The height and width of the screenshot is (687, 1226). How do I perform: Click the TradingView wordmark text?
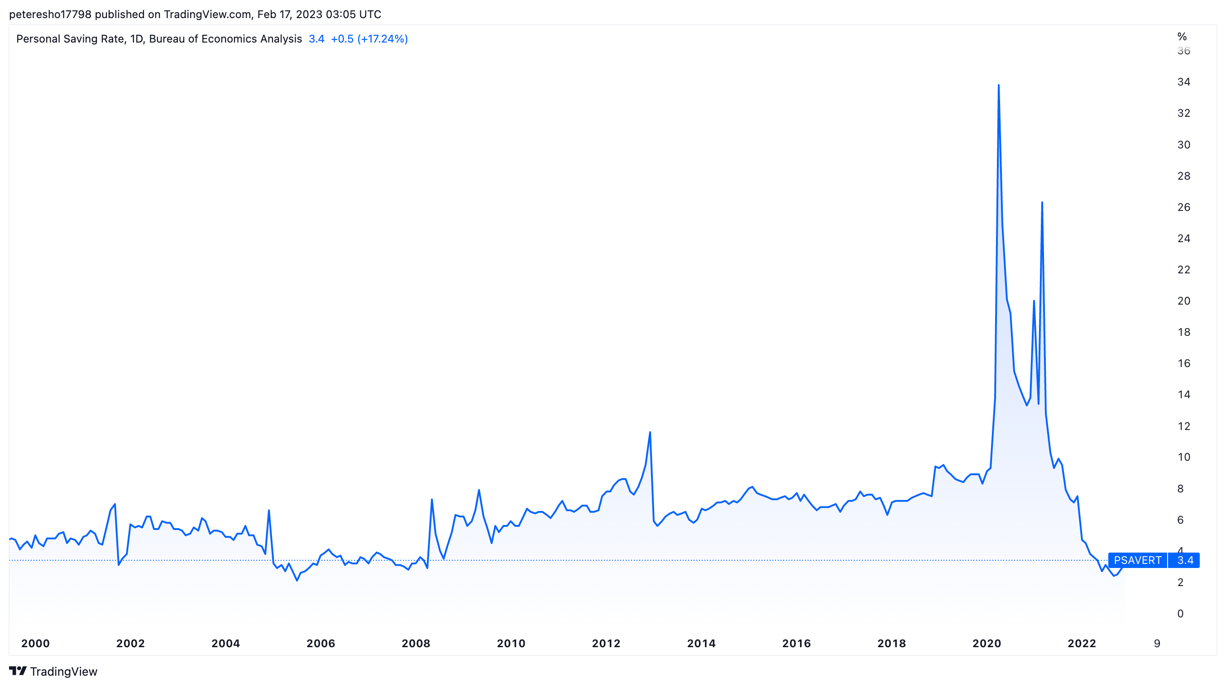tap(63, 671)
